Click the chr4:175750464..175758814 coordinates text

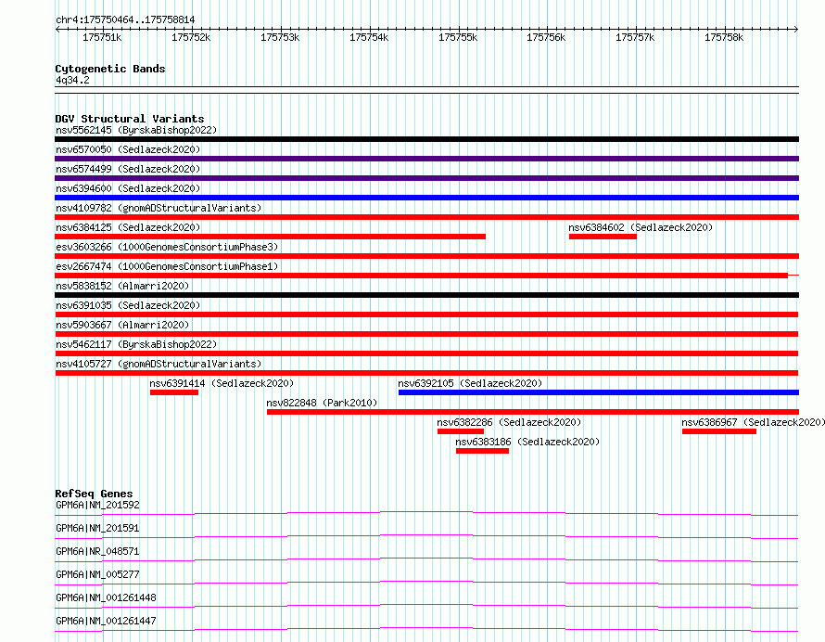(x=125, y=20)
